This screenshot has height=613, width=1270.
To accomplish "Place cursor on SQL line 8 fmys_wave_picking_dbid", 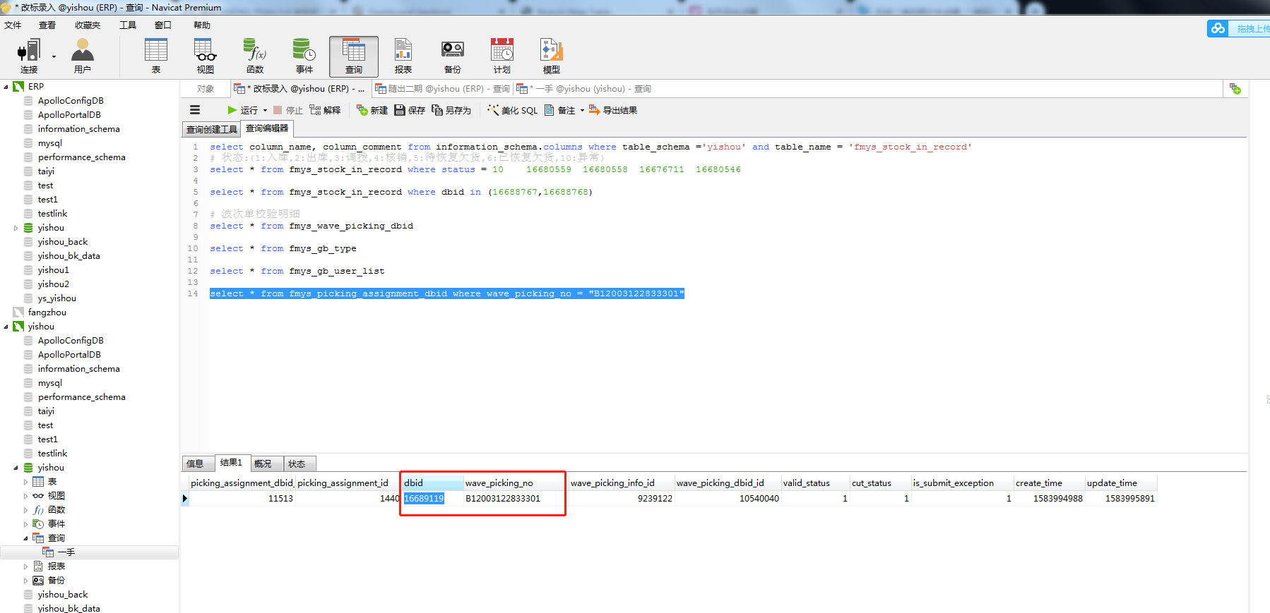I will pos(351,226).
